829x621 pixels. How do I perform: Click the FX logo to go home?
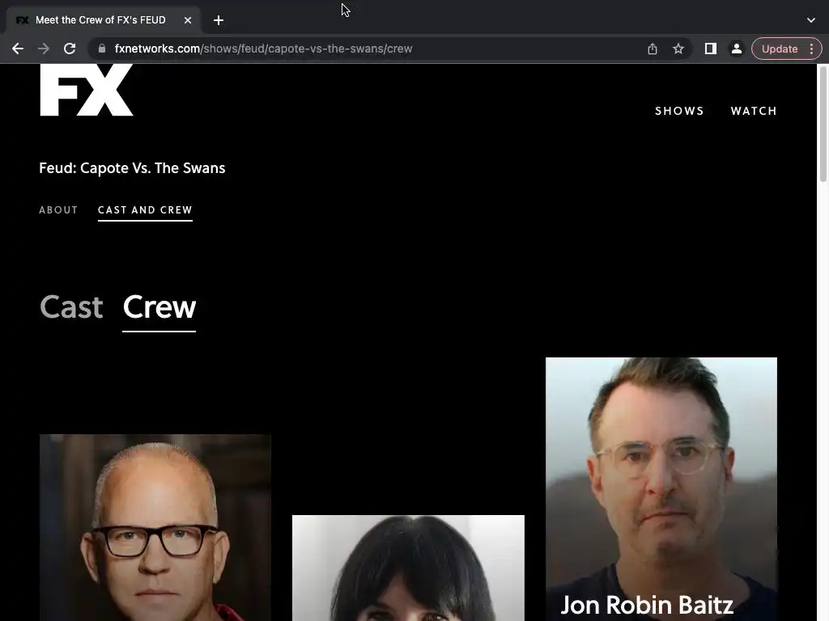(86, 90)
